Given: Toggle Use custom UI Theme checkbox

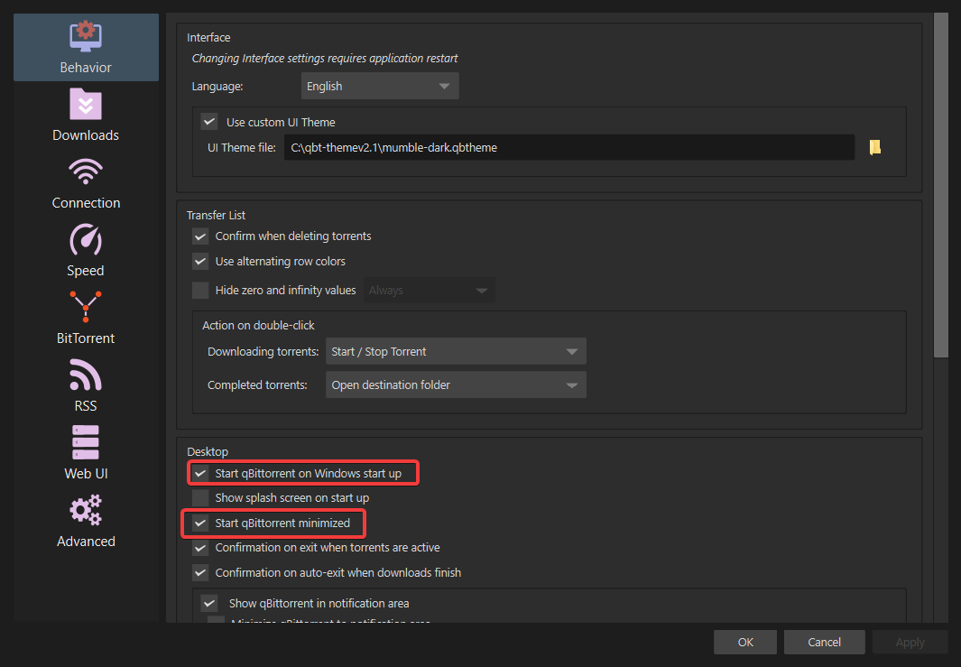Looking at the screenshot, I should (x=209, y=121).
